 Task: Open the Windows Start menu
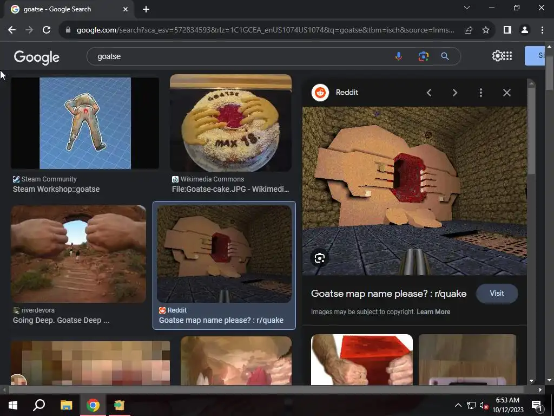13,405
